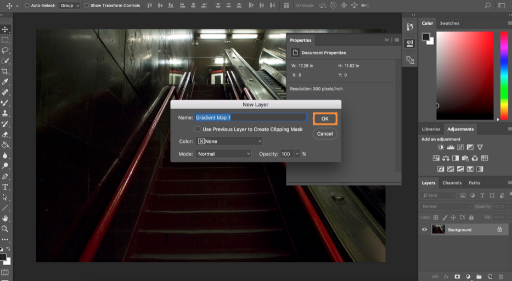Add a Photo Filter adjustment

click(465, 158)
